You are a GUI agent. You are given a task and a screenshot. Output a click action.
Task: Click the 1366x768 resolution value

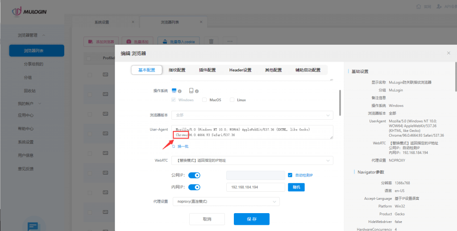click(x=402, y=183)
